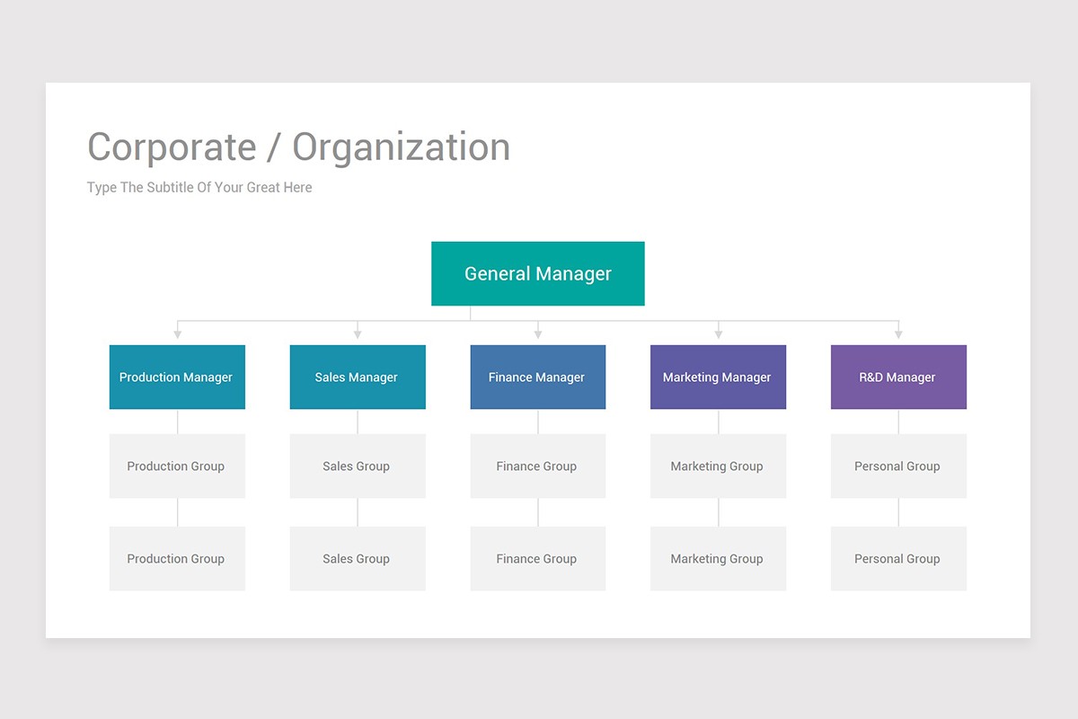
Task: Click the arrowhead pointing to R&D Manager
Action: point(898,334)
